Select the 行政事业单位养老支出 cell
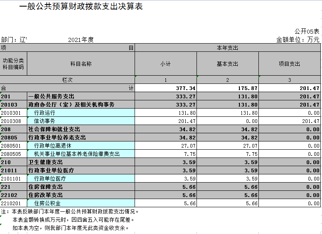This screenshot has width=322, height=234. click(x=81, y=137)
